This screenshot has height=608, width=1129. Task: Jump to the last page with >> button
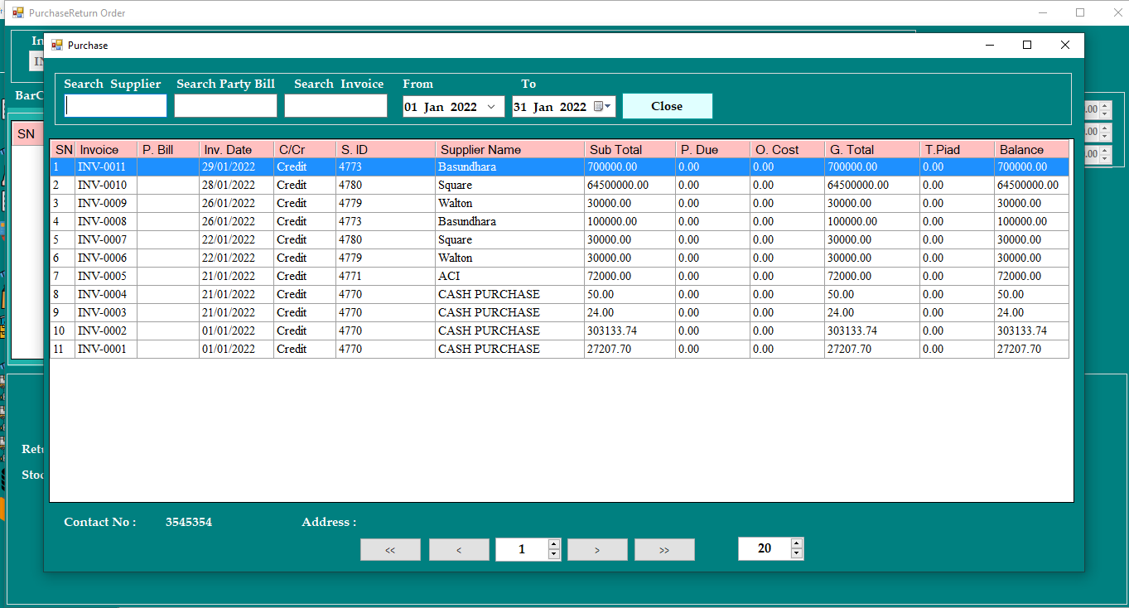pos(664,550)
